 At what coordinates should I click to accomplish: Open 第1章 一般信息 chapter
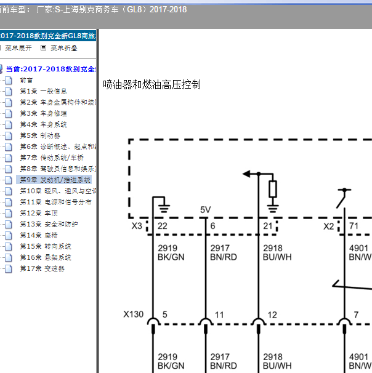point(43,91)
